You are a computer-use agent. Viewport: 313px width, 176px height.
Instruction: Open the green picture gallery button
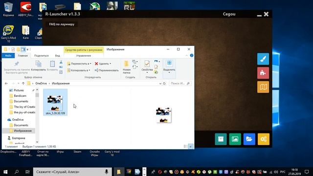[235, 139]
